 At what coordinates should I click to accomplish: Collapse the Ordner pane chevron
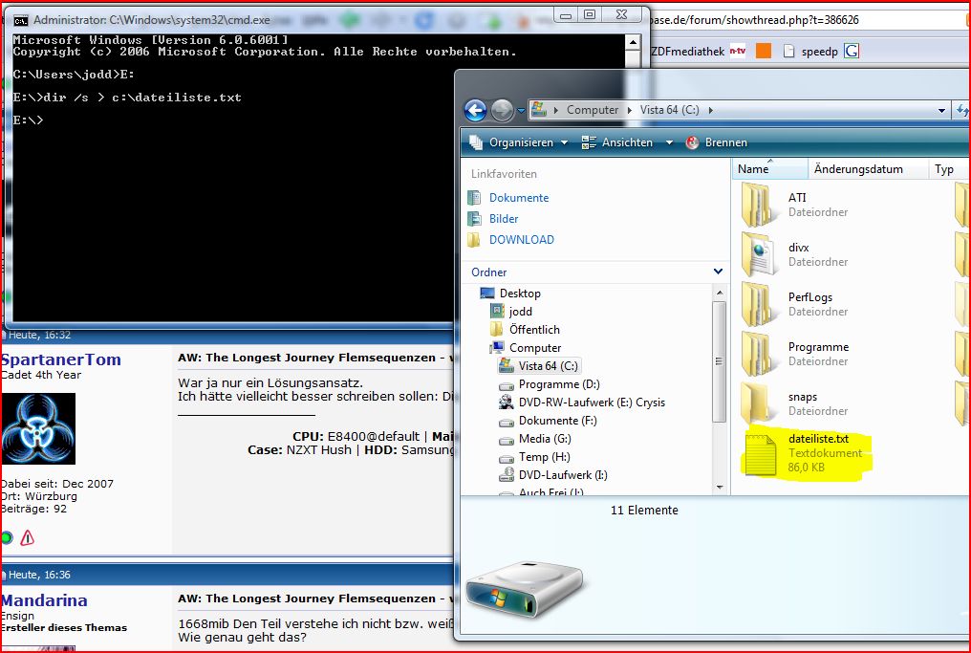(x=718, y=272)
